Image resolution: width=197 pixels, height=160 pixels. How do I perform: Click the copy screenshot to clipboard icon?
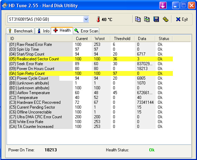(147, 19)
